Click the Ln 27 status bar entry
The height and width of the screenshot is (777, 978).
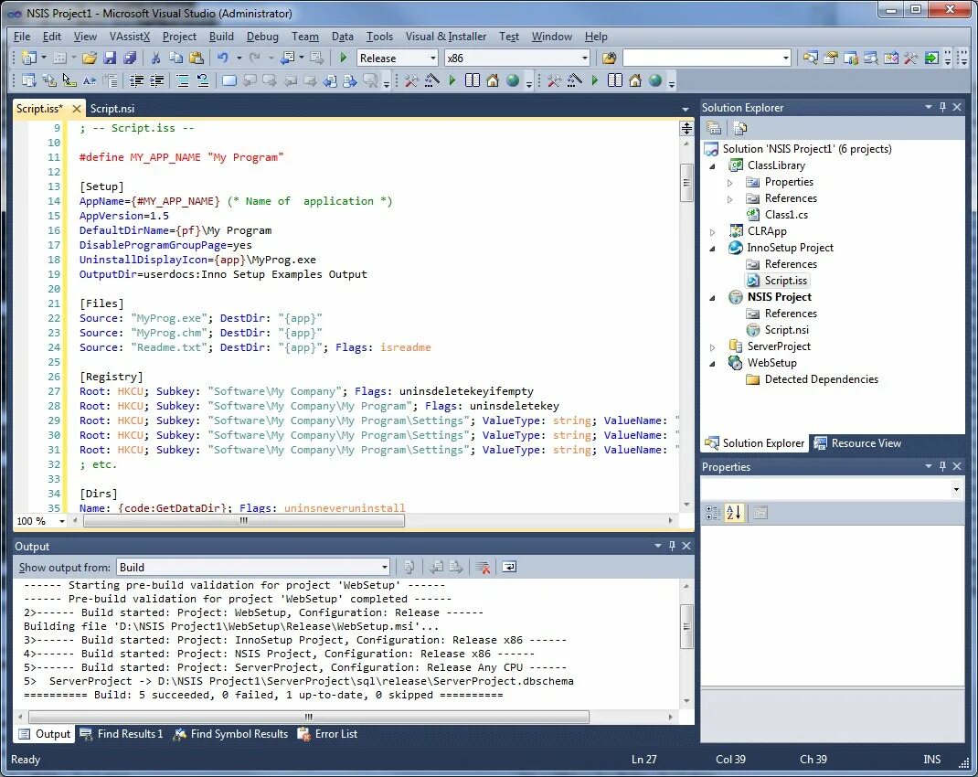[643, 760]
